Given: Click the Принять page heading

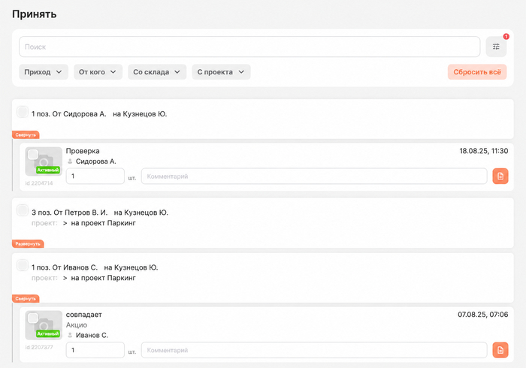Looking at the screenshot, I should 35,14.
